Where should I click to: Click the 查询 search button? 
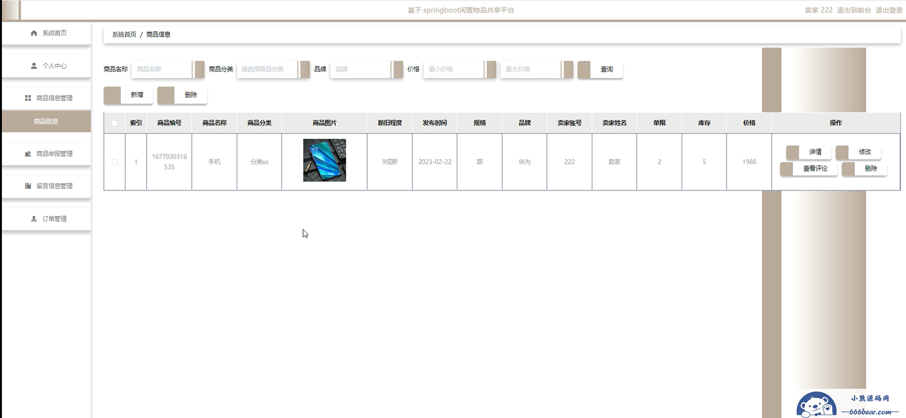[601, 69]
